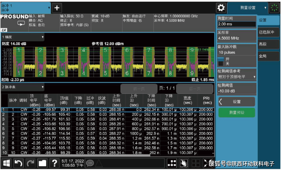Click the pulse table horizontal scrollbar
Image resolution: width=281 pixels, height=170 pixels.
(x=79, y=155)
